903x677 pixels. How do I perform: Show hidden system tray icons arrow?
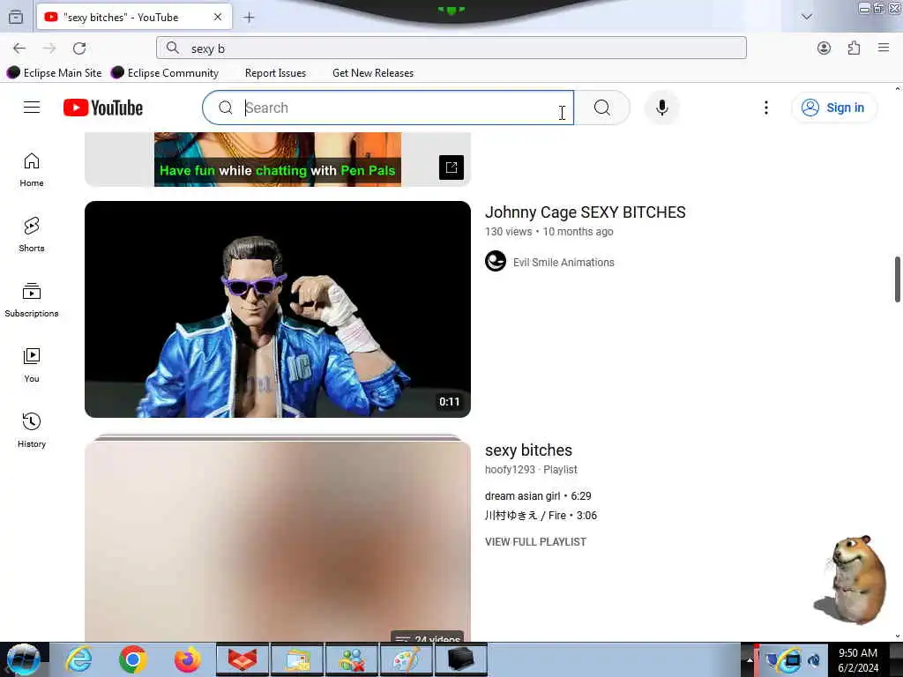pos(750,660)
